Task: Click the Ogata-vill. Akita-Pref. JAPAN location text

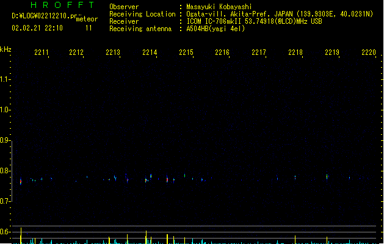Action: pos(239,14)
